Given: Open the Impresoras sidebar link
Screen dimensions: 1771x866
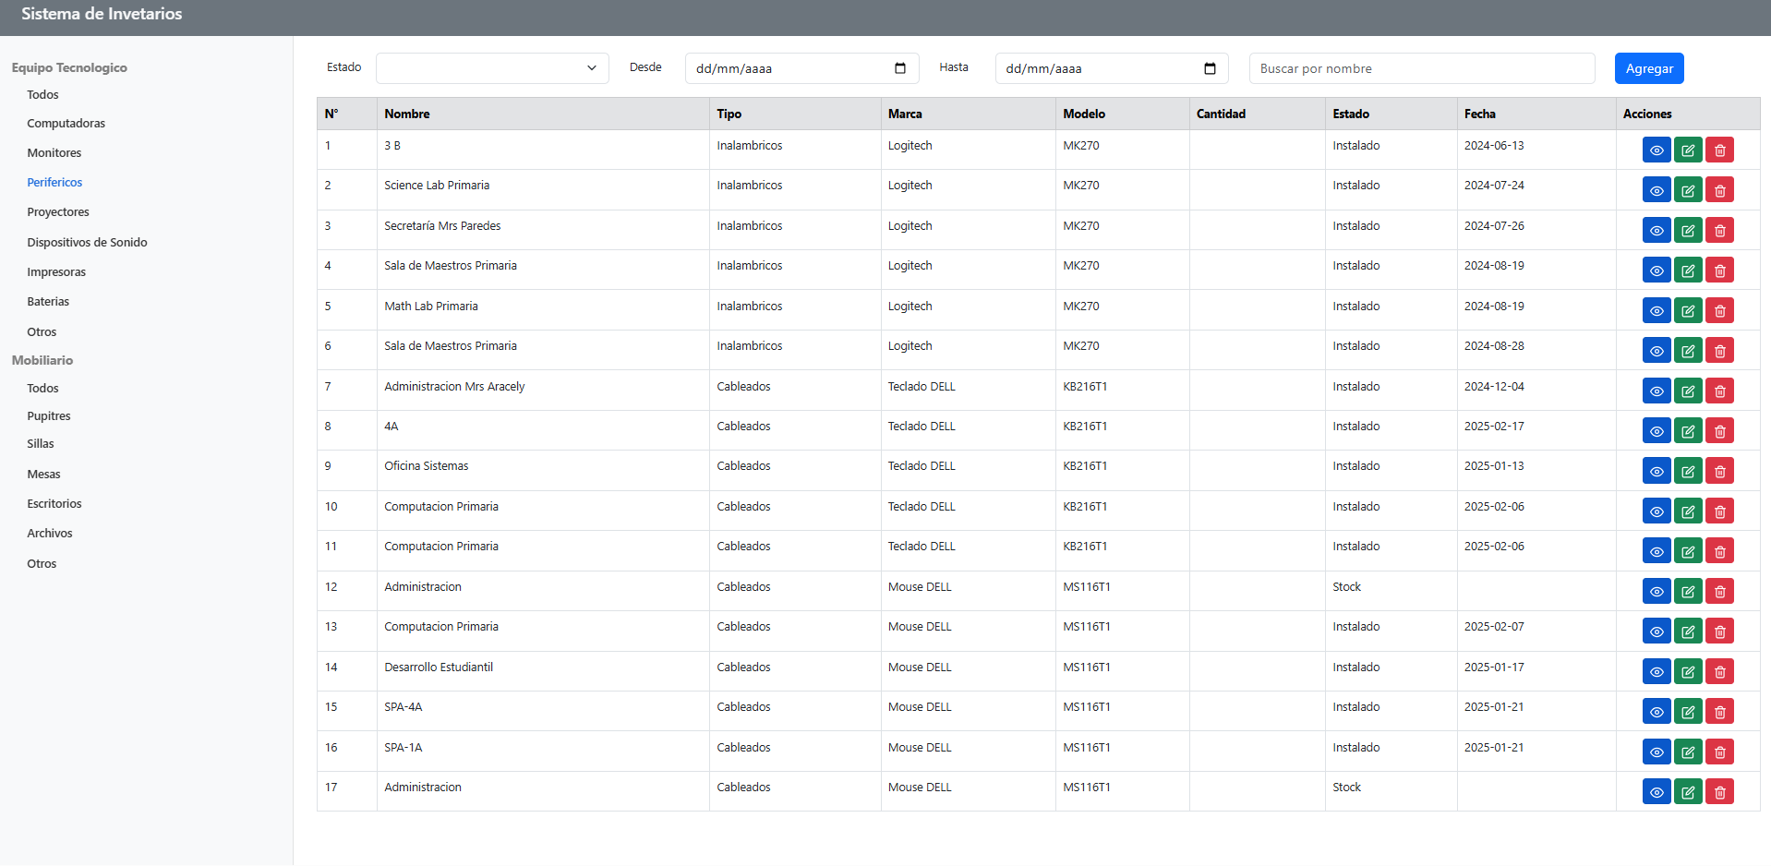Looking at the screenshot, I should click(56, 272).
